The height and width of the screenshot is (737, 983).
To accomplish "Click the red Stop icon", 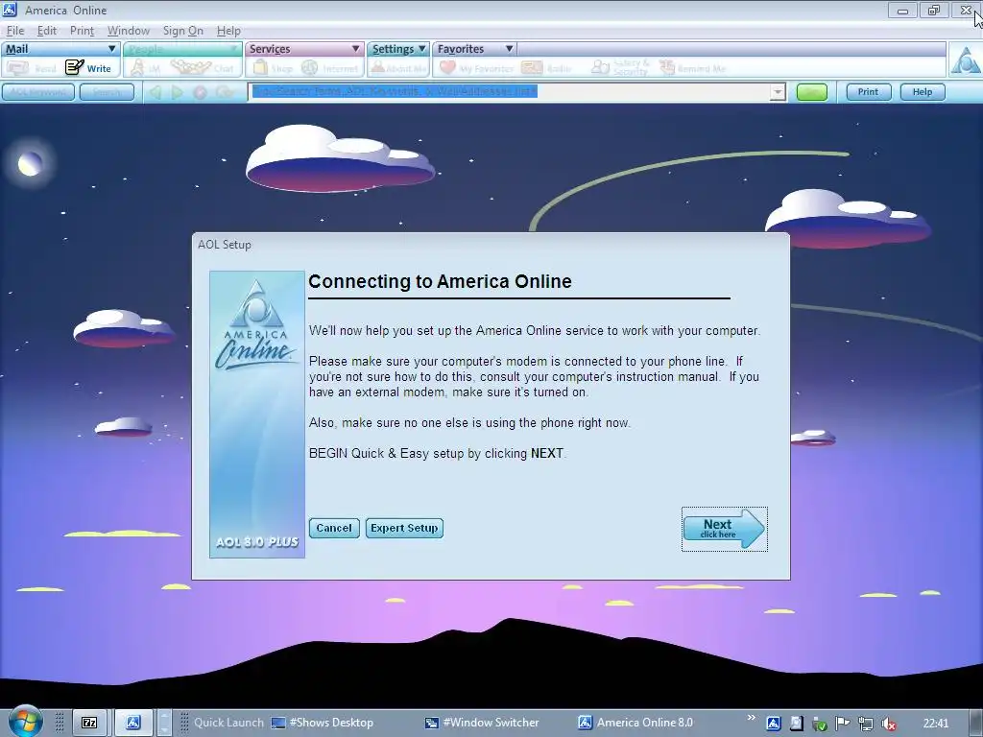I will 200,93.
